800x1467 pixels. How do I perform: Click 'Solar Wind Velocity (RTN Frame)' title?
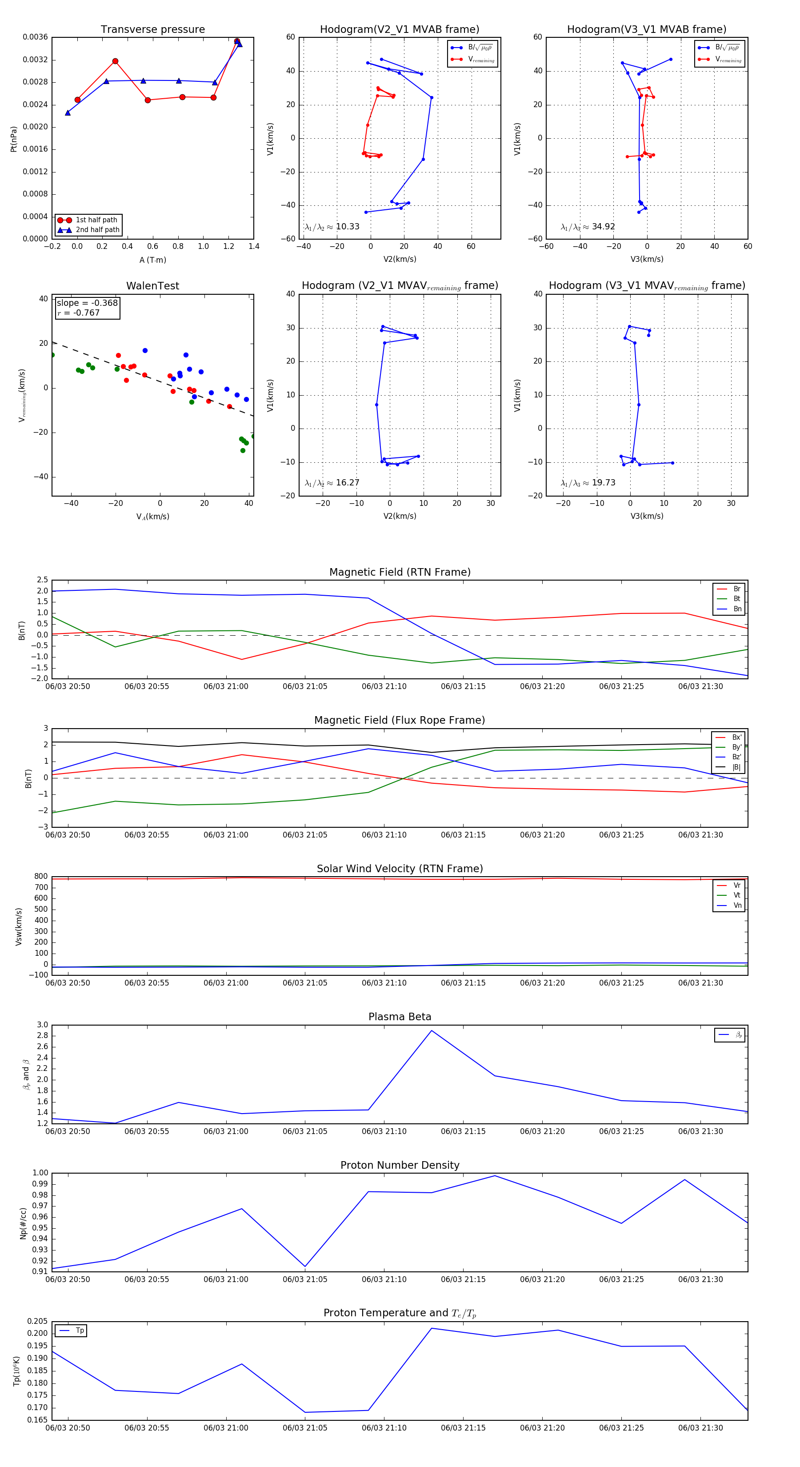pyautogui.click(x=400, y=869)
